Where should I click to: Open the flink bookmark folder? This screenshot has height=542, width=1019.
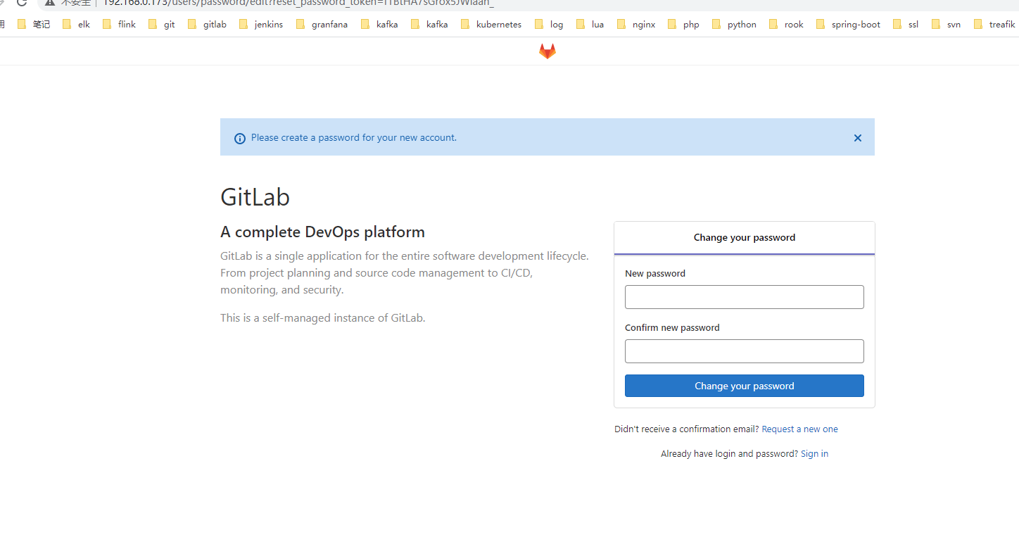click(x=119, y=25)
